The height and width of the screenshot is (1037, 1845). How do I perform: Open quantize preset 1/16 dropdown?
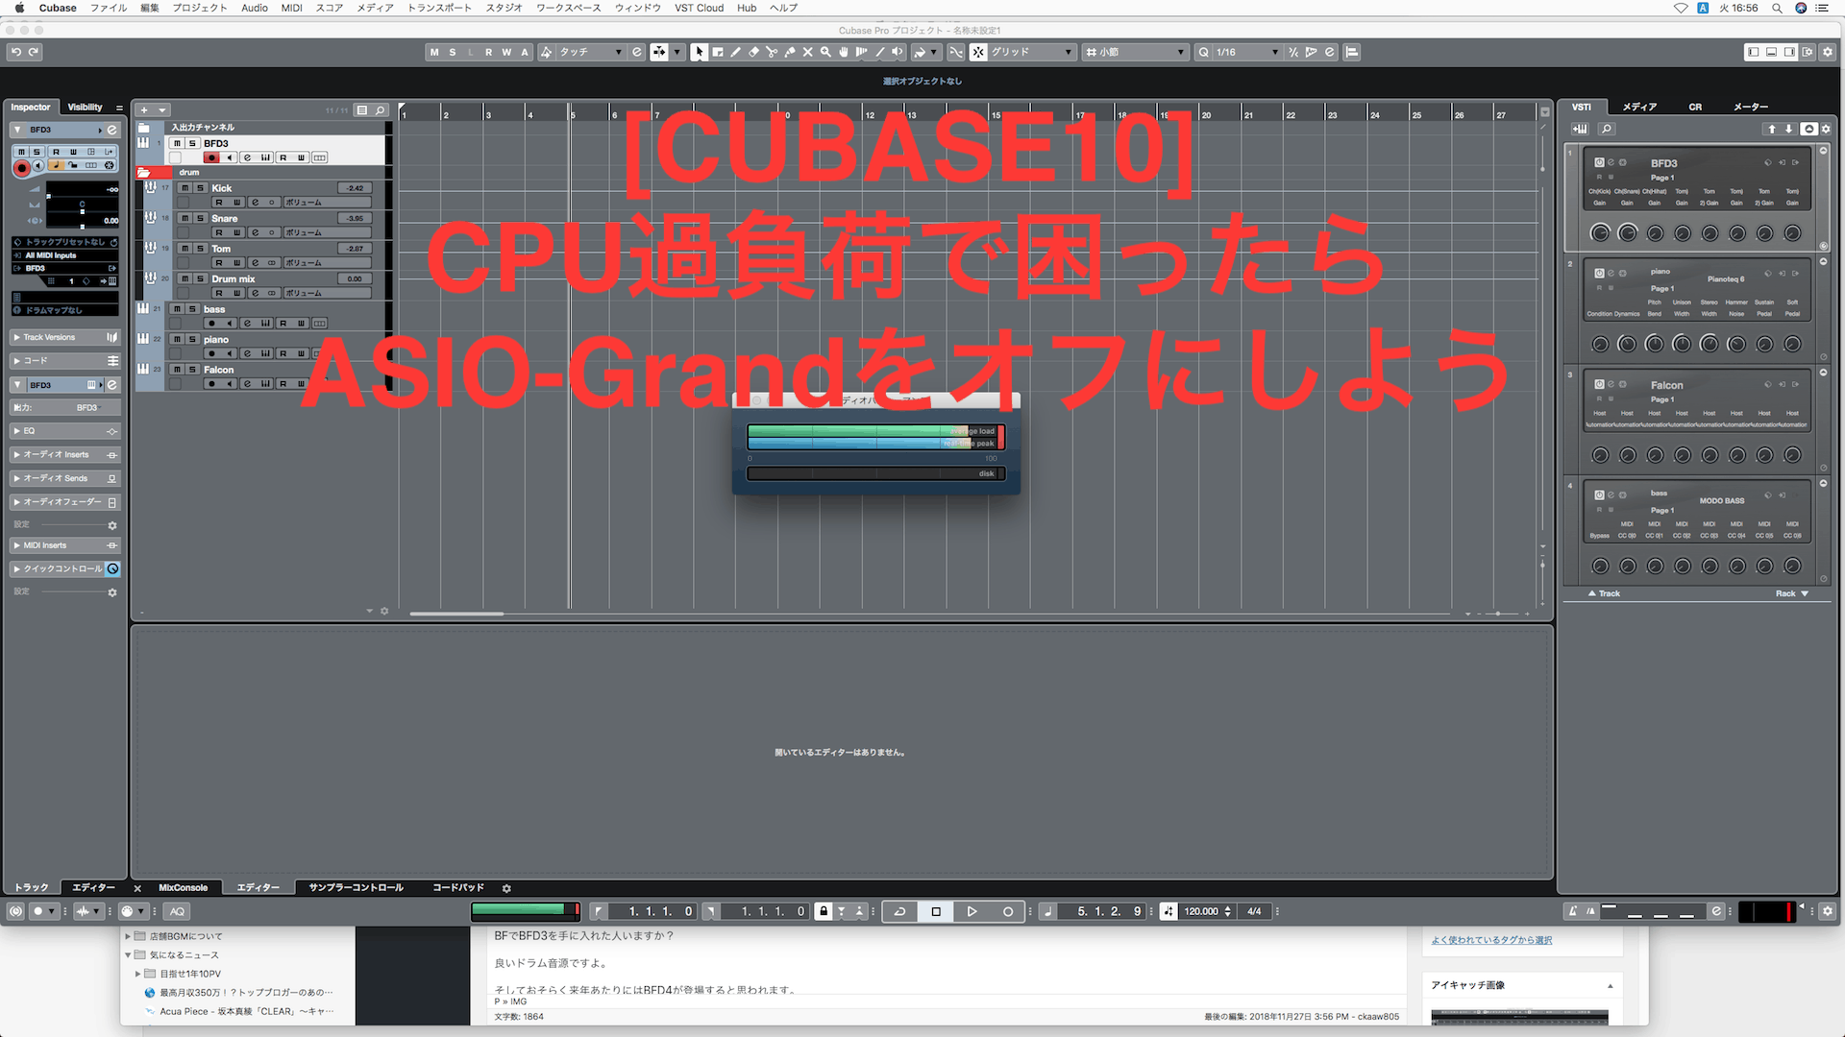click(x=1247, y=52)
